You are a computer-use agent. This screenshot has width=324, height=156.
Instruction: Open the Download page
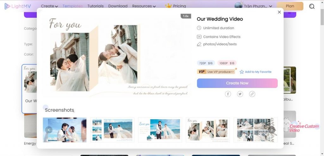click(x=118, y=6)
